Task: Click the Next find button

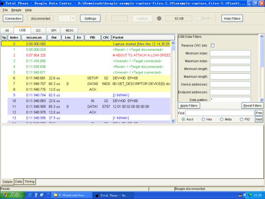Action: coord(259,119)
